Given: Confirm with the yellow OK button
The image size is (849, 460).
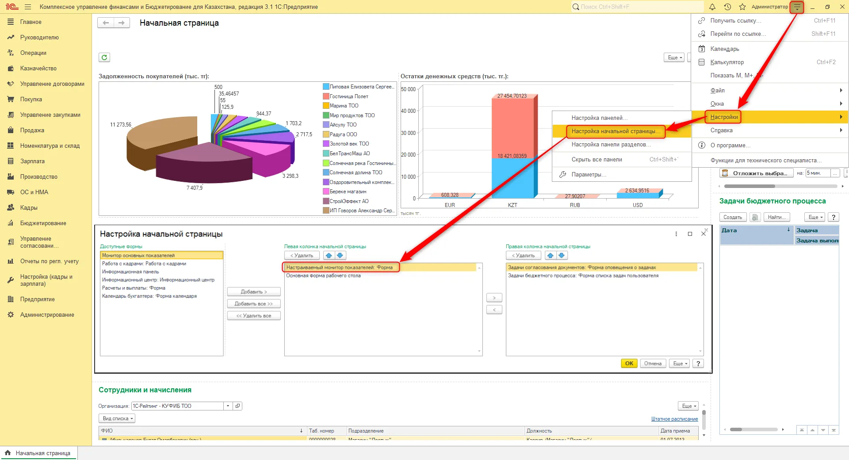Looking at the screenshot, I should (x=629, y=364).
